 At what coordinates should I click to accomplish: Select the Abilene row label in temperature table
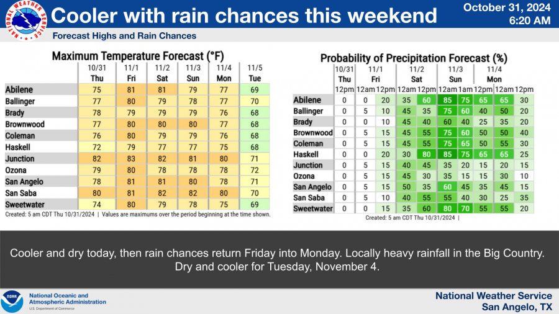point(19,89)
